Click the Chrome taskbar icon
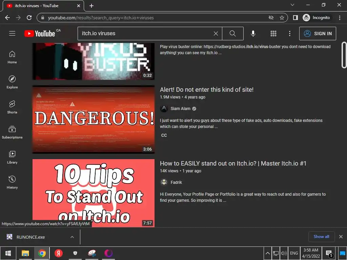The image size is (347, 260). [x=42, y=253]
